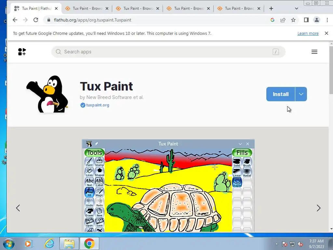This screenshot has width=333, height=250.
Task: Click the address bar URL
Action: [x=92, y=20]
